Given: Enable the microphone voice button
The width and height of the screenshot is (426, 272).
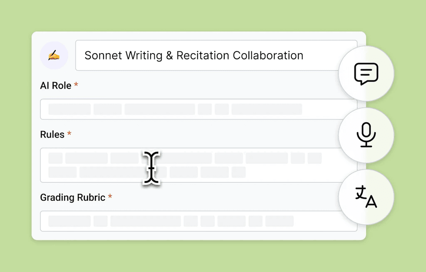Looking at the screenshot, I should 366,135.
